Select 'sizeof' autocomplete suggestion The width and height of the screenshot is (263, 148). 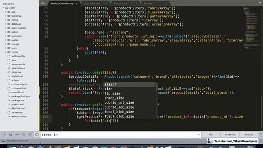[x=129, y=84]
